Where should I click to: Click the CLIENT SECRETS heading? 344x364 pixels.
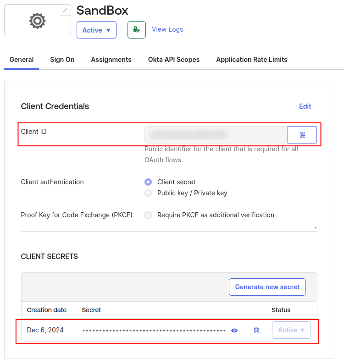click(49, 257)
